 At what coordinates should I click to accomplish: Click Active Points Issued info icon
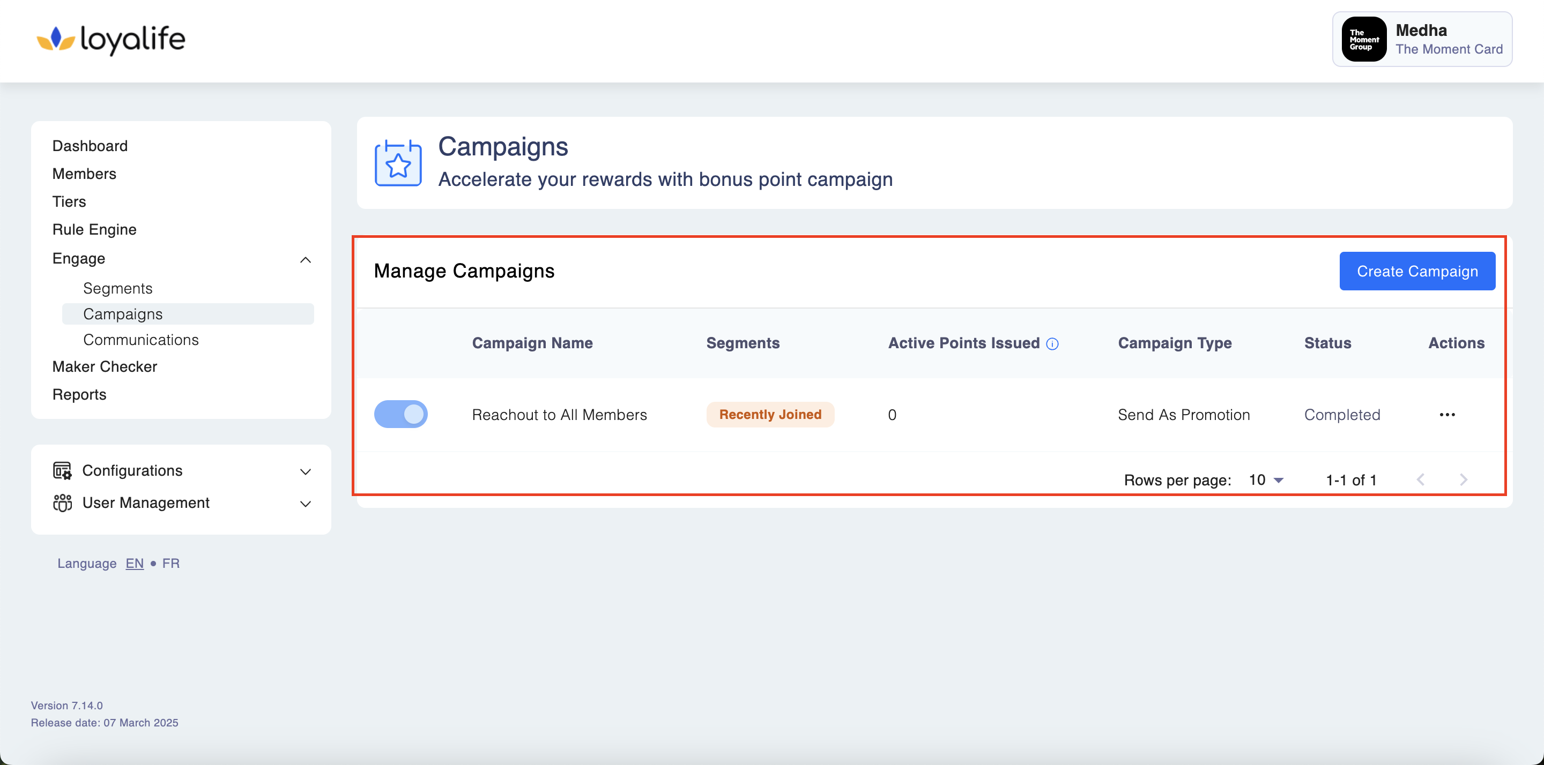[x=1052, y=344]
